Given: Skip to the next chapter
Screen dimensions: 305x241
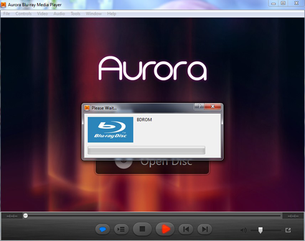Looking at the screenshot, I should point(205,229).
